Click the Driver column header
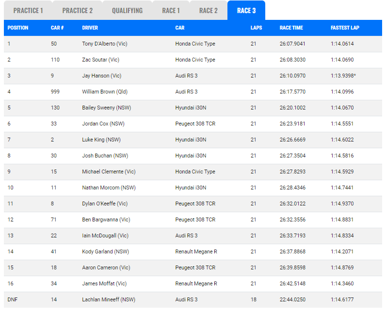This screenshot has width=386, height=313. tap(90, 28)
